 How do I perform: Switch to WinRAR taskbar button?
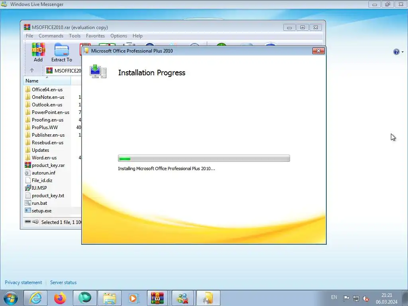(x=157, y=298)
